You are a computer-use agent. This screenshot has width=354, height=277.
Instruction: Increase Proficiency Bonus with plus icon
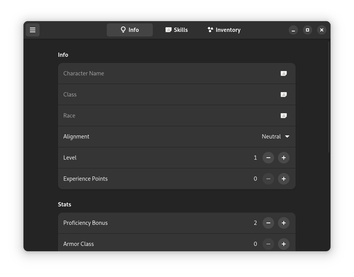pyautogui.click(x=284, y=223)
